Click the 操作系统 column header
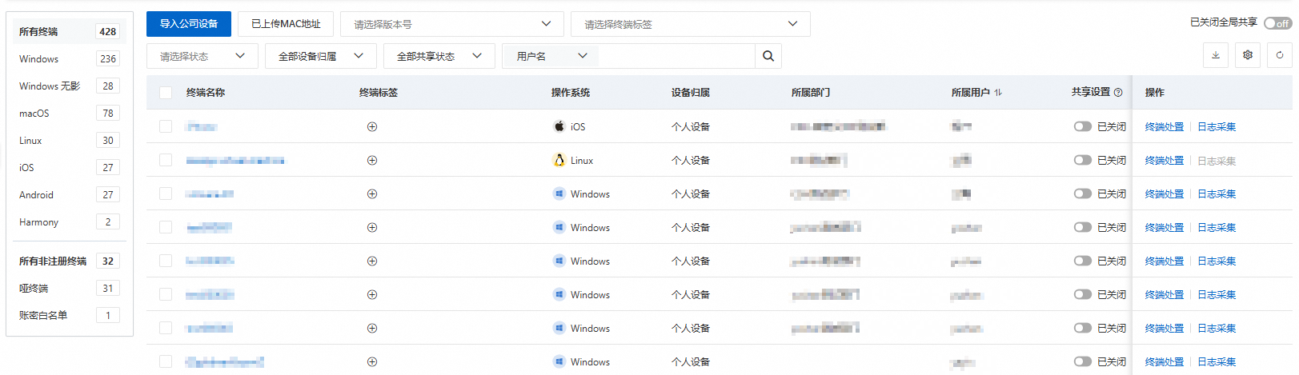 (x=571, y=93)
